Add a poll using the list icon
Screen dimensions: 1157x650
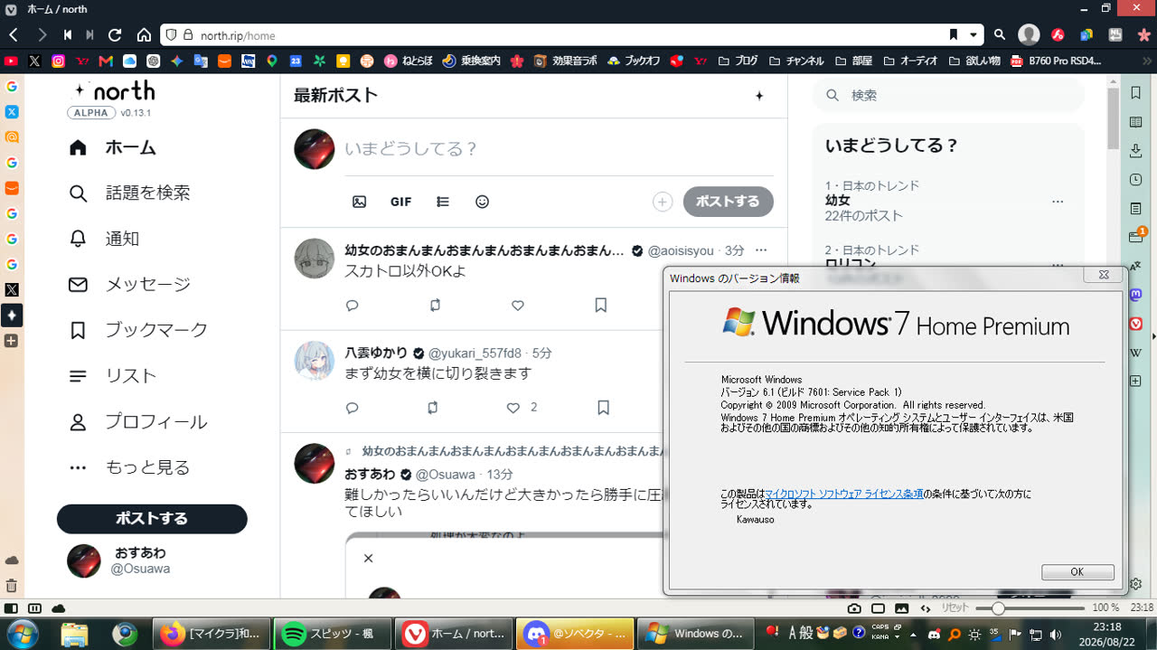click(x=443, y=202)
